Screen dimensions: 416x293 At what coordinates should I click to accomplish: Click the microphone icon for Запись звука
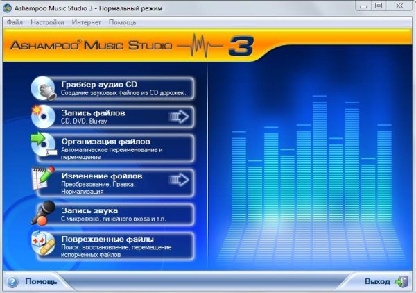(43, 213)
